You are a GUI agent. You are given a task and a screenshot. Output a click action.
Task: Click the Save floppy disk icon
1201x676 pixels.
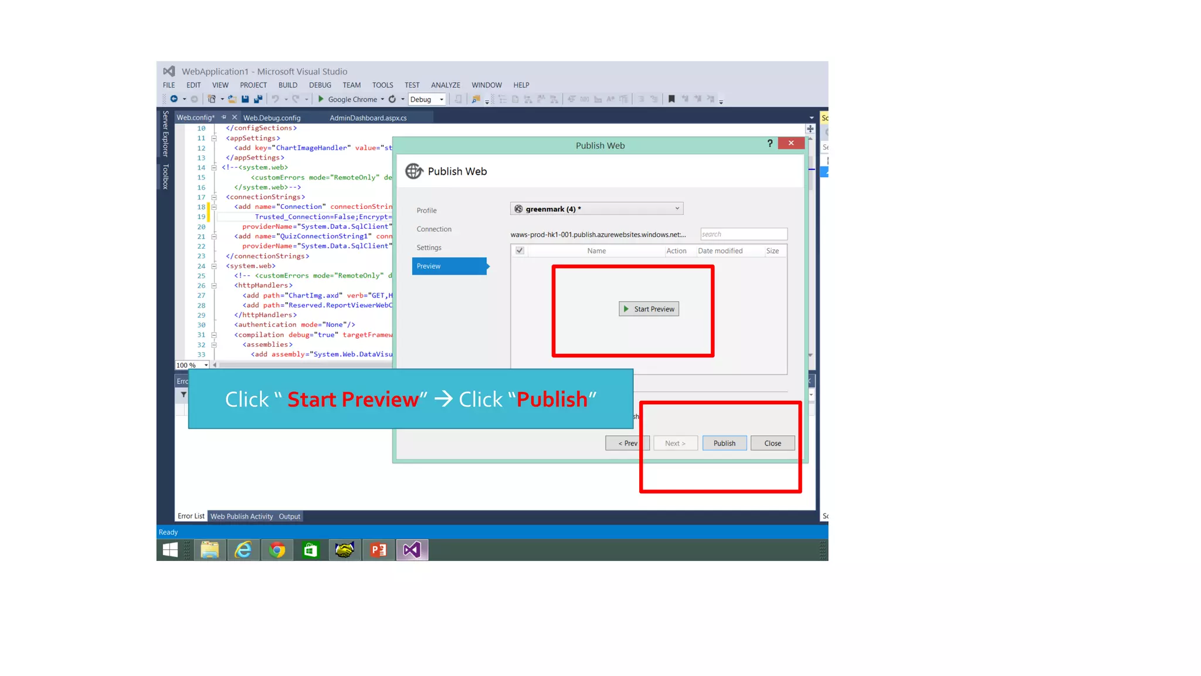click(x=245, y=99)
